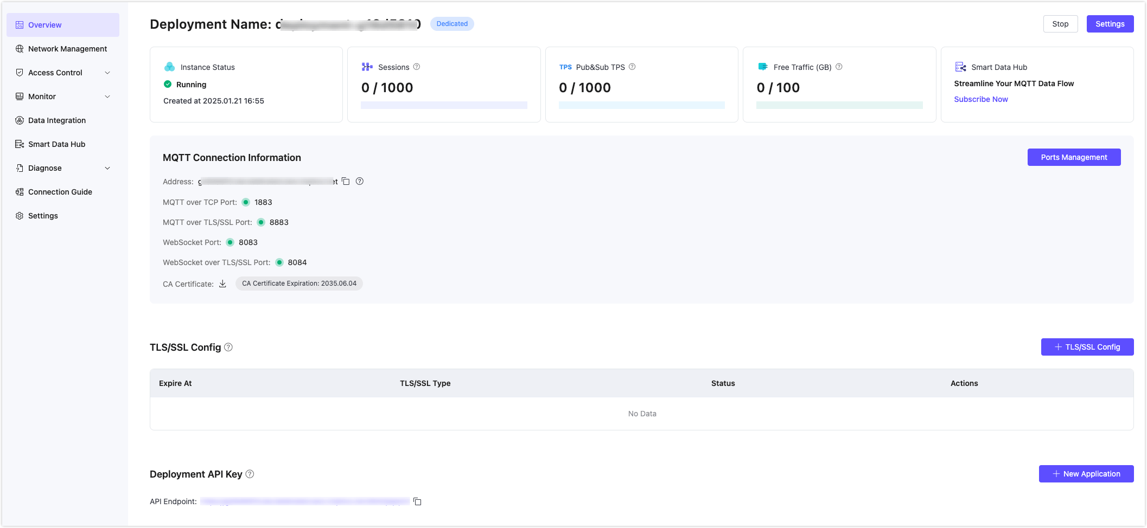Viewport: 1147px width, 528px height.
Task: Click the Pub&Sub TPS help icon
Action: 632,67
